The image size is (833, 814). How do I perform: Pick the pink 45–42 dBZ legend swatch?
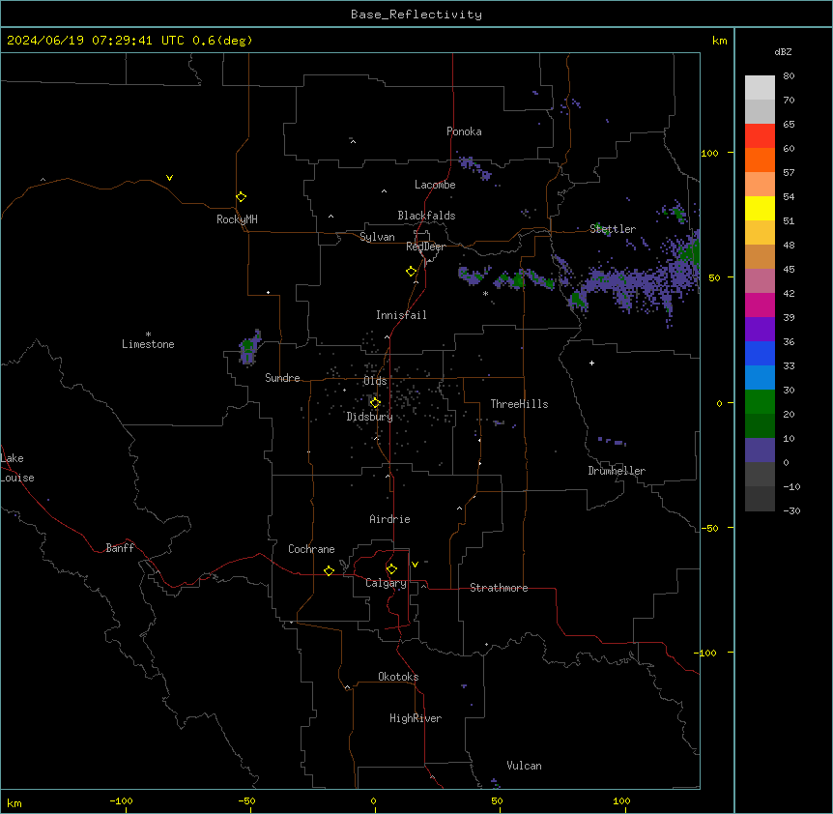point(760,281)
